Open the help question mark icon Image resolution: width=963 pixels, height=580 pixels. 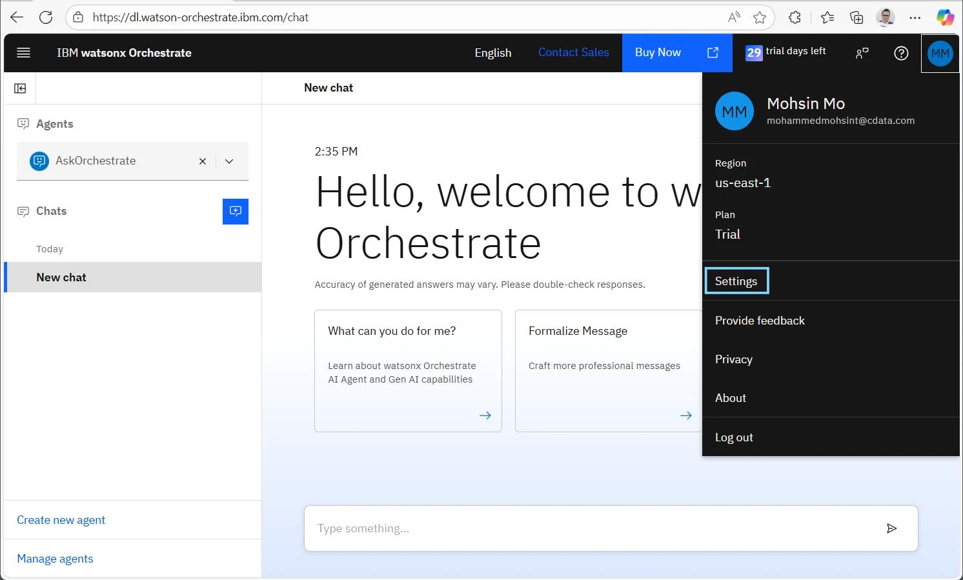pos(901,54)
